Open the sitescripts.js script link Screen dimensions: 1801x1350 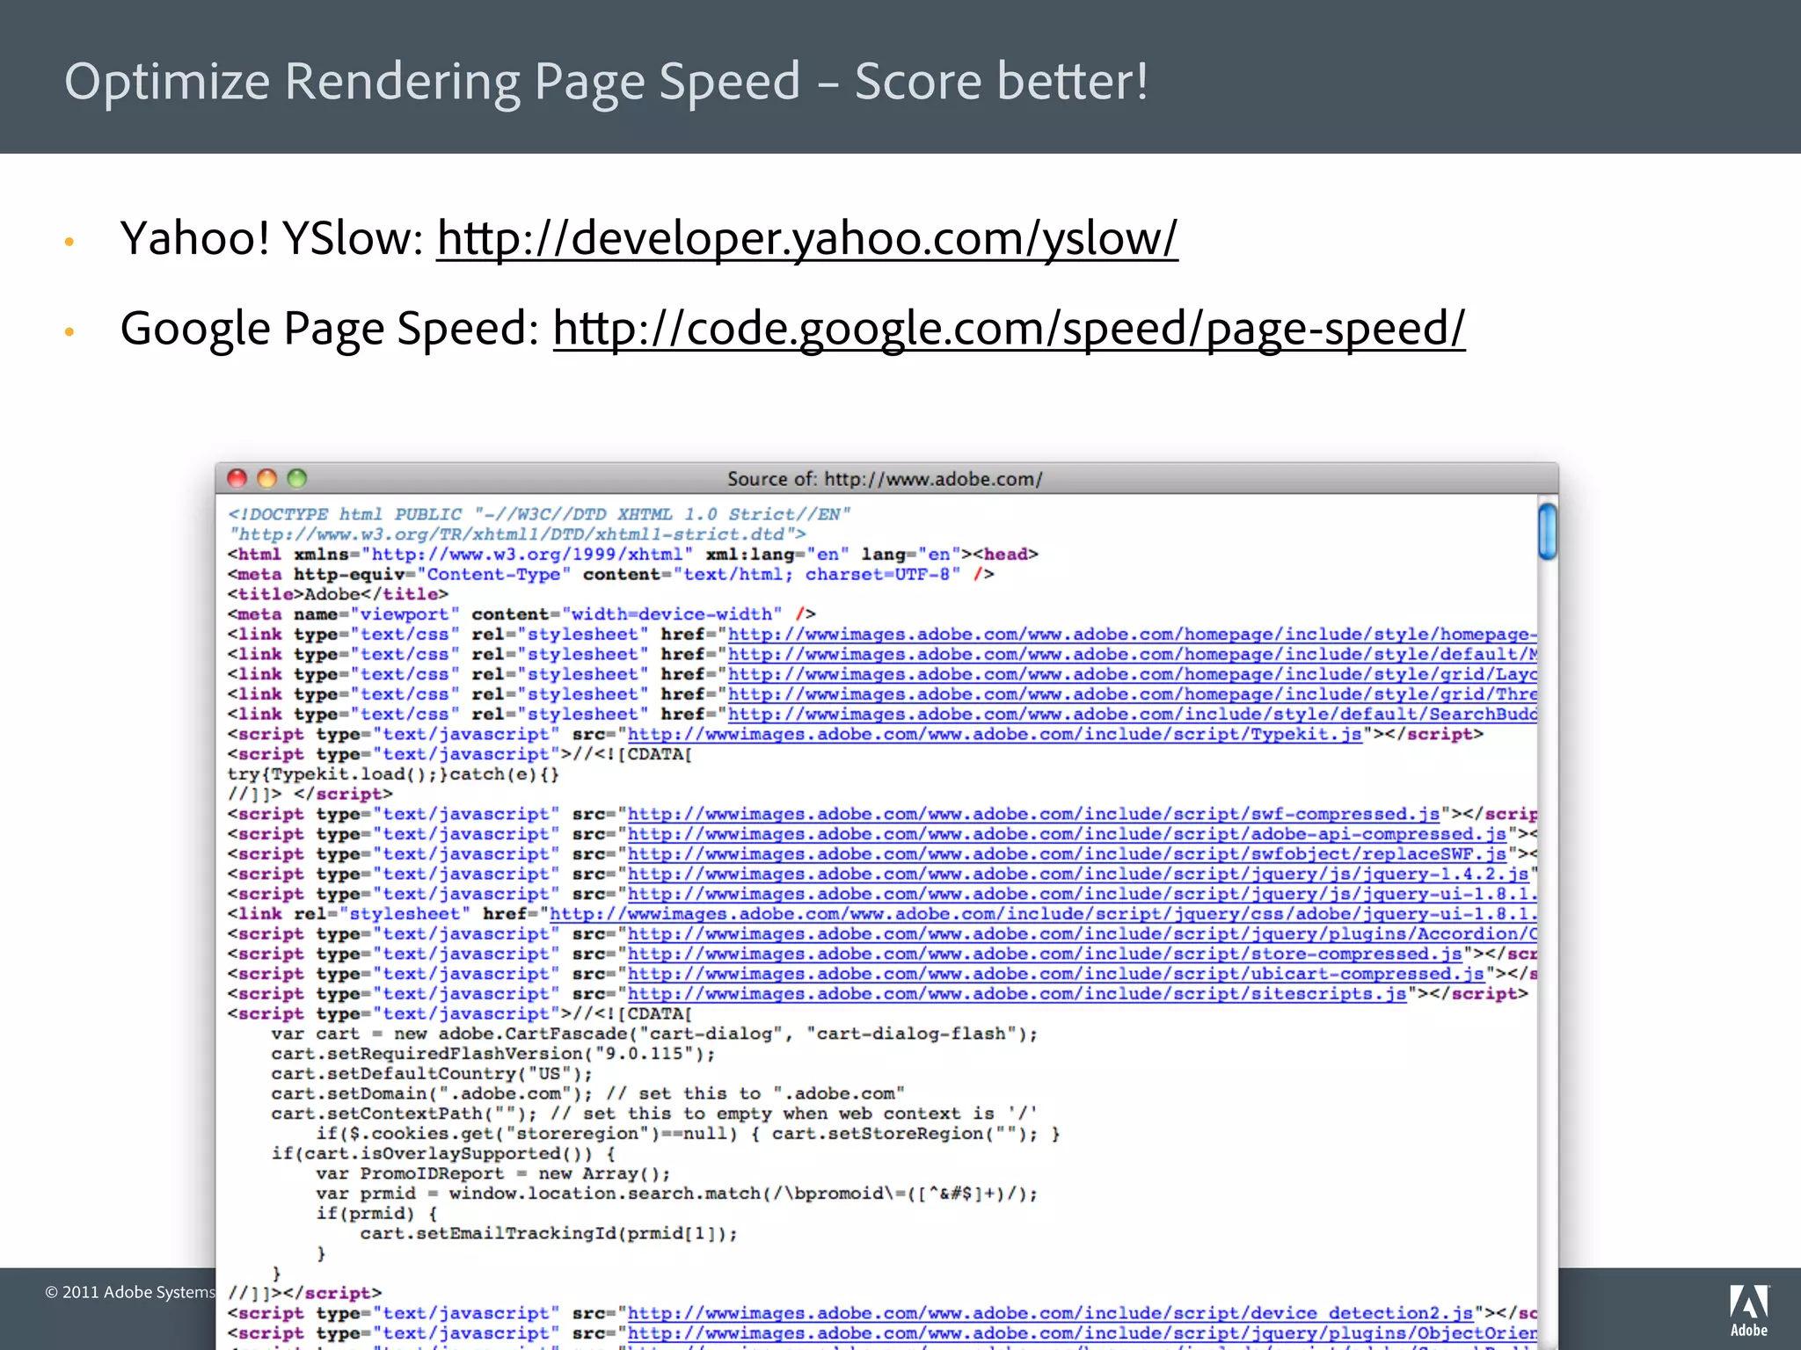coord(1017,994)
